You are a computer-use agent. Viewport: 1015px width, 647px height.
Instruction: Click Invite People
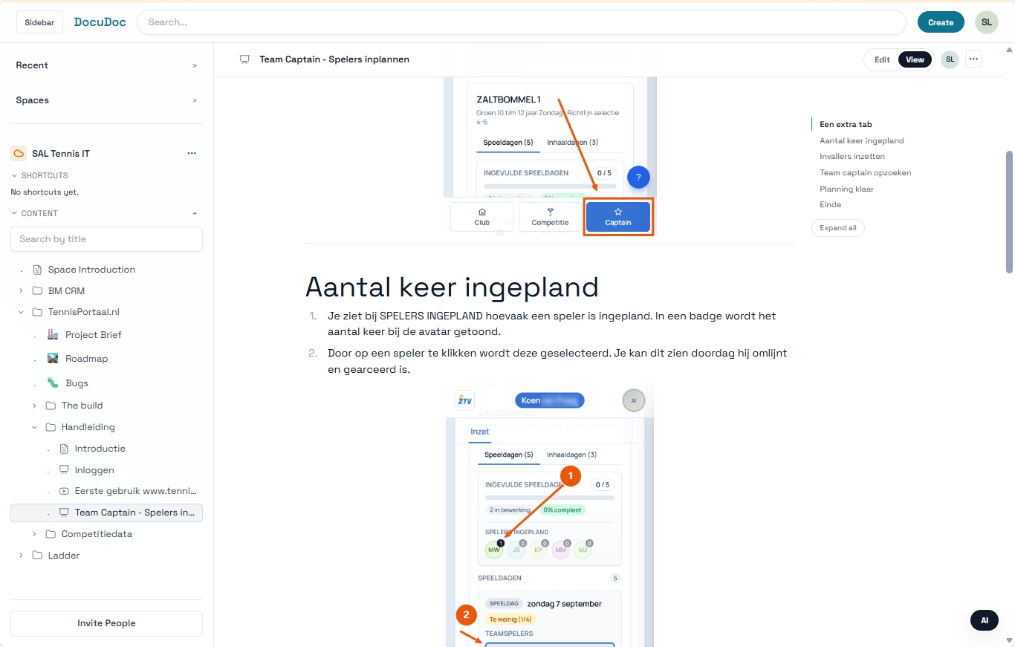106,623
